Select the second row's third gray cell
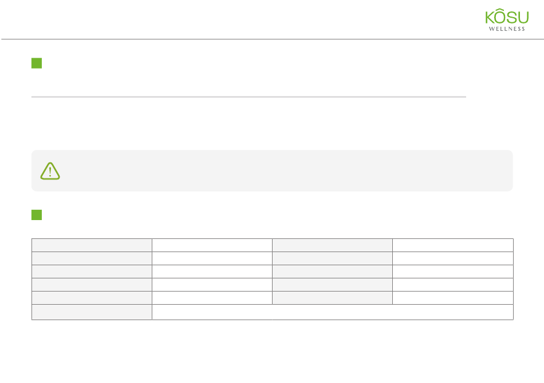This screenshot has width=544, height=383. [x=332, y=258]
